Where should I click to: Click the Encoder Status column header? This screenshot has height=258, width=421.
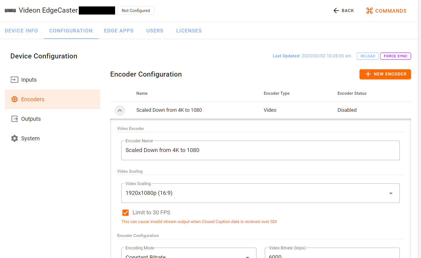(x=352, y=93)
